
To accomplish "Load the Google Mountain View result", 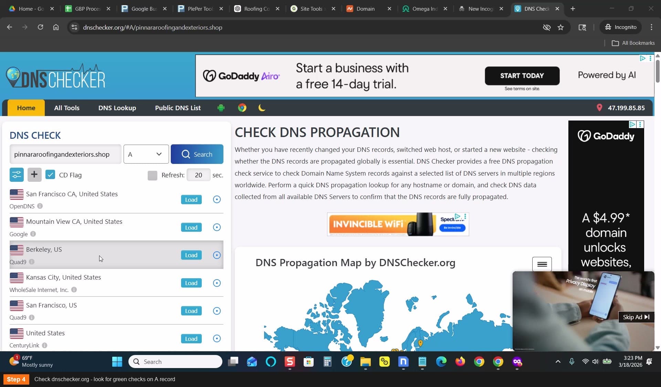I will coord(191,228).
